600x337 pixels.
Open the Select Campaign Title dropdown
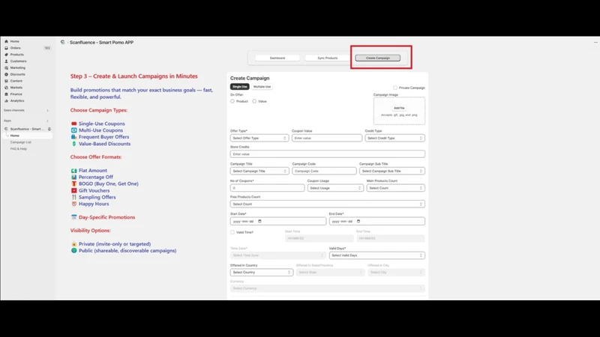tap(259, 171)
